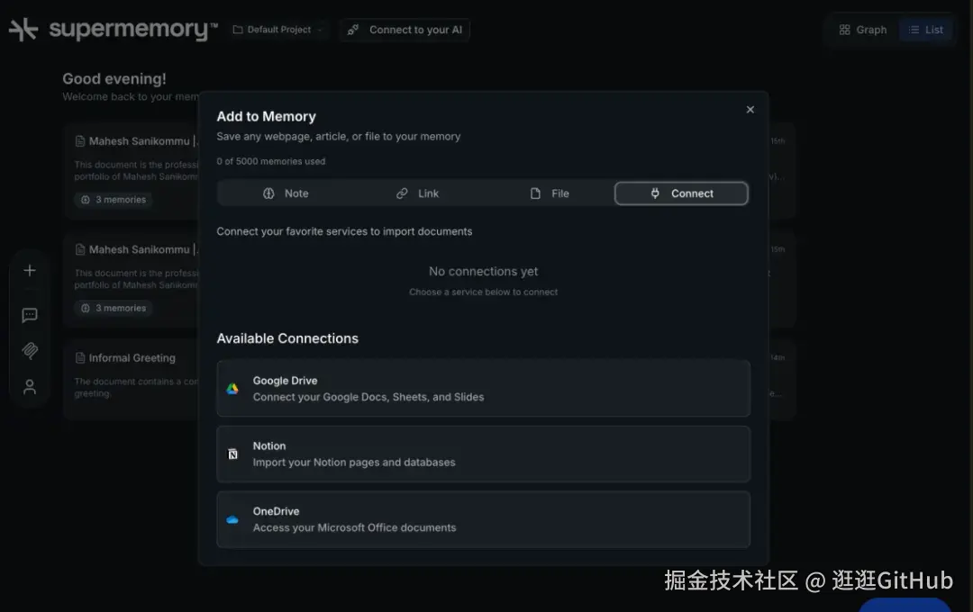Click 'No connections yet' text

(x=484, y=272)
